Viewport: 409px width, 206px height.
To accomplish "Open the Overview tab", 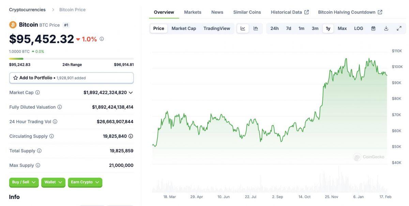I will click(x=164, y=12).
